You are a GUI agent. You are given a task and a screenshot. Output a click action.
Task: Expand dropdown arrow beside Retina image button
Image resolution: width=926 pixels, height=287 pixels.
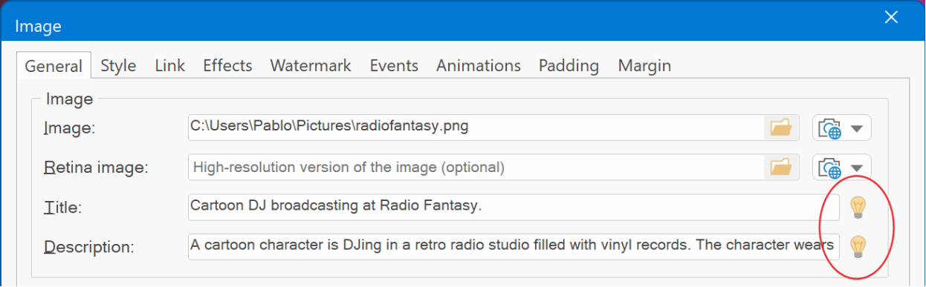[857, 167]
